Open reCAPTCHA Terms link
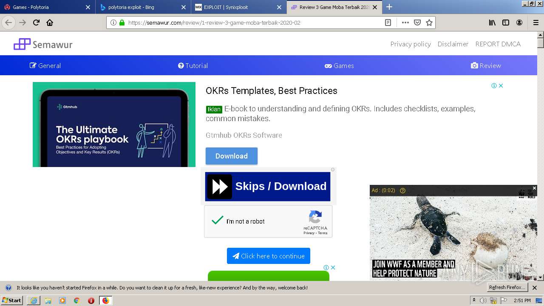 [x=323, y=233]
